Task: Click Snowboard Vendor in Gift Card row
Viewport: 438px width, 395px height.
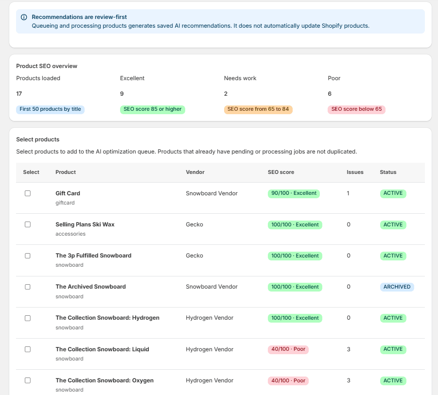Action: click(x=211, y=193)
